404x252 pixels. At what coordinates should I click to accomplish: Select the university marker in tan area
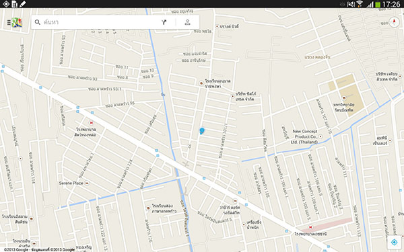343,98
